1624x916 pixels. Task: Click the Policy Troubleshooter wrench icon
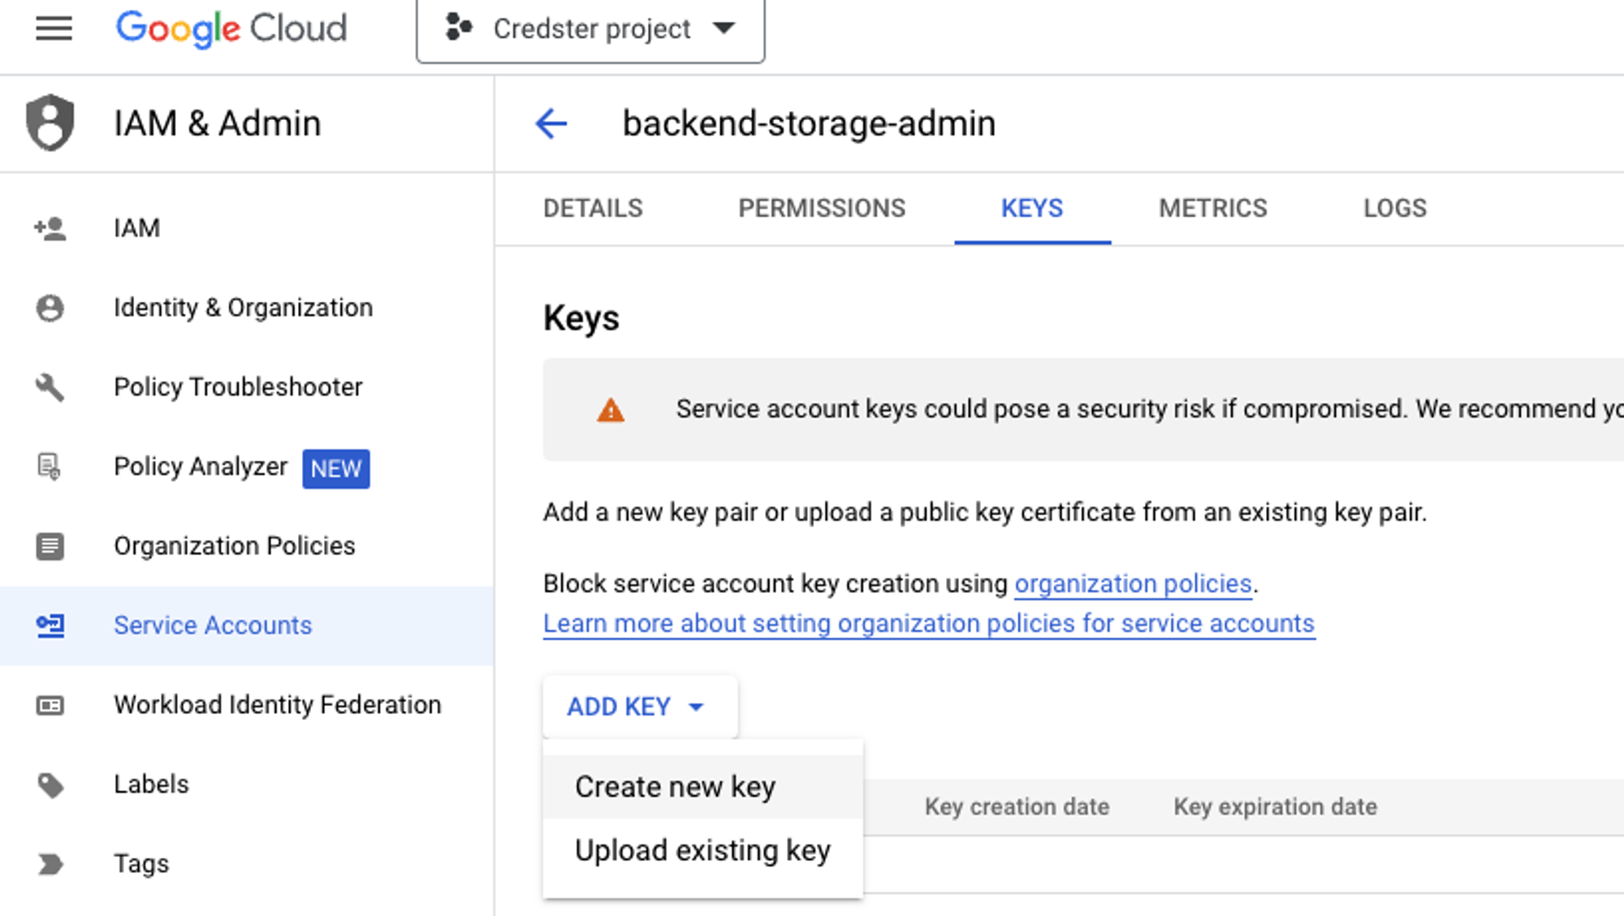[50, 387]
